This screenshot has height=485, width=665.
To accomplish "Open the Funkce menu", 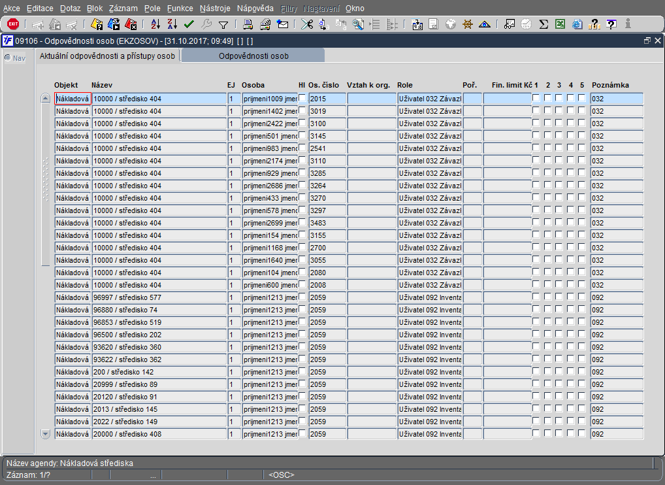I will tap(180, 8).
